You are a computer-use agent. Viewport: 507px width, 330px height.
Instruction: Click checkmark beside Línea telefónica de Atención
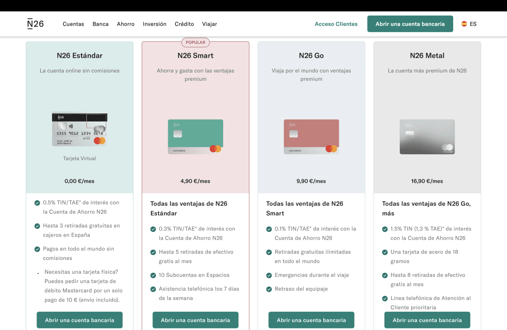385,298
